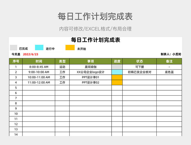Click the gray 已完成 legend swatch
The image size is (191, 145).
tap(13, 48)
